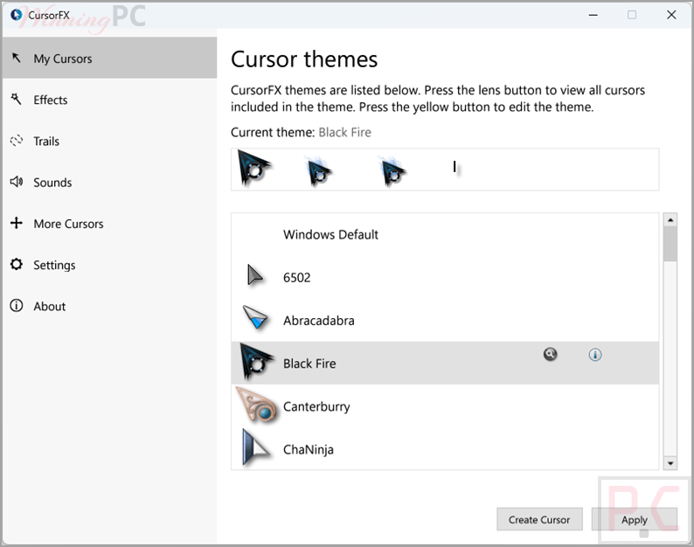Open the More Cursors section
This screenshot has height=547, width=694.
[109, 224]
